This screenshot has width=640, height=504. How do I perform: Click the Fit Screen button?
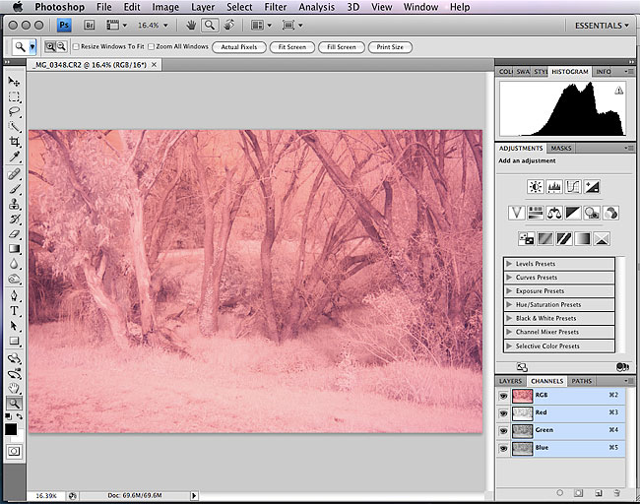[x=291, y=46]
